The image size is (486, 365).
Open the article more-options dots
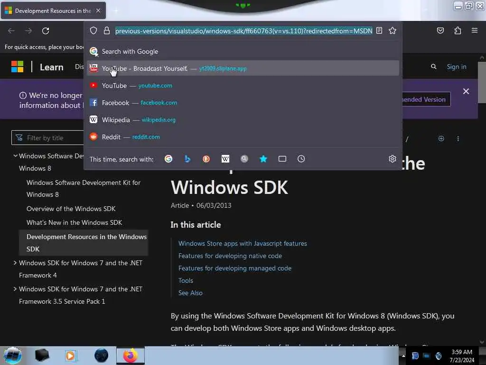coord(458,138)
